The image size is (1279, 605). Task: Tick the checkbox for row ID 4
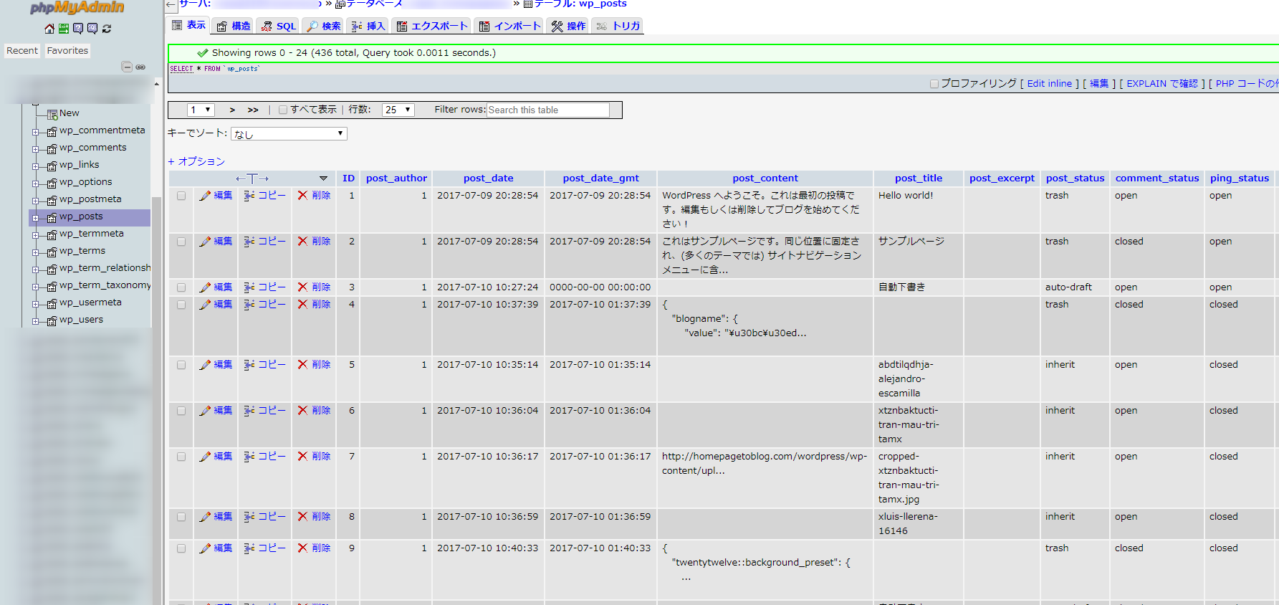click(181, 305)
